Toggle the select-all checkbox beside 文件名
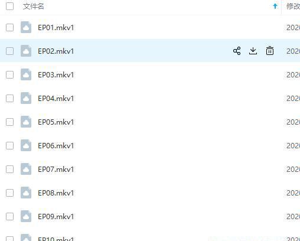This screenshot has height=241, width=300. click(x=9, y=6)
